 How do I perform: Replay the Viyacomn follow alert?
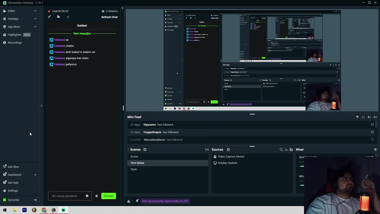tap(372, 125)
